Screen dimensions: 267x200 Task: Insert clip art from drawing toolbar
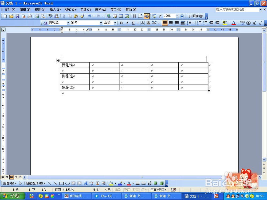pos(97,183)
